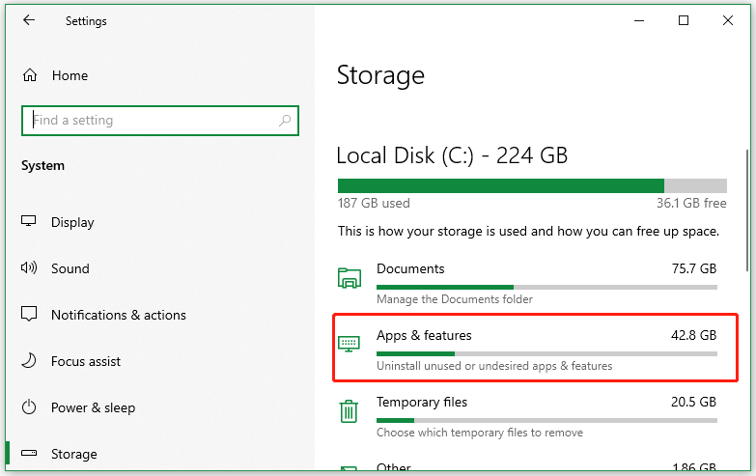
Task: Click the Documents folder icon
Action: pyautogui.click(x=350, y=278)
